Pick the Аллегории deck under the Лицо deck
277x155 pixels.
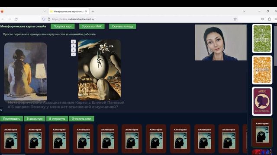click(x=262, y=133)
